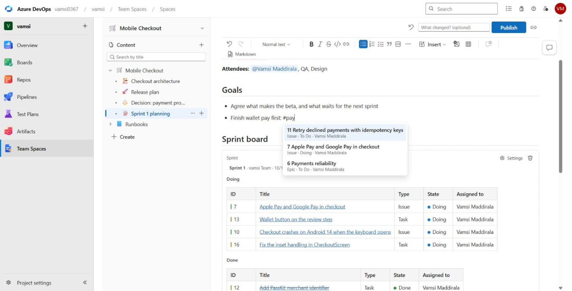572x291 pixels.
Task: Insert a hyperlink from the formatting toolbar
Action: (x=346, y=44)
